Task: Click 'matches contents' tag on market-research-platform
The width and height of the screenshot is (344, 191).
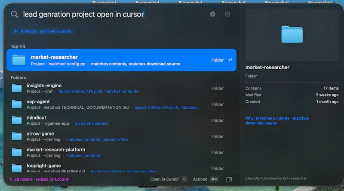Action: tap(83, 155)
